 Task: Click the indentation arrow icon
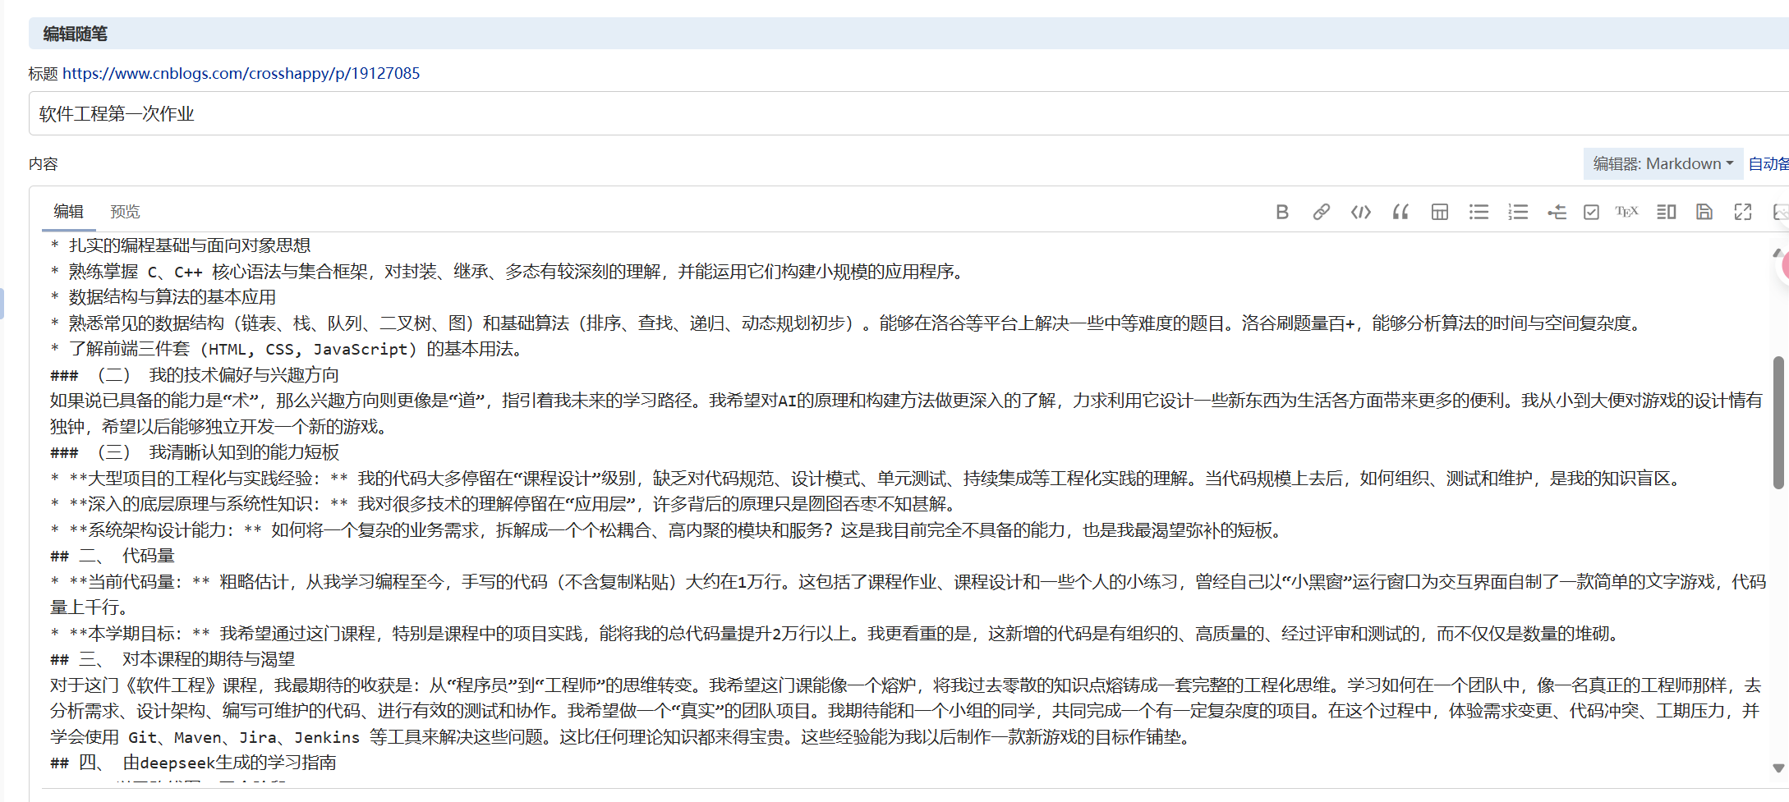(x=1557, y=212)
